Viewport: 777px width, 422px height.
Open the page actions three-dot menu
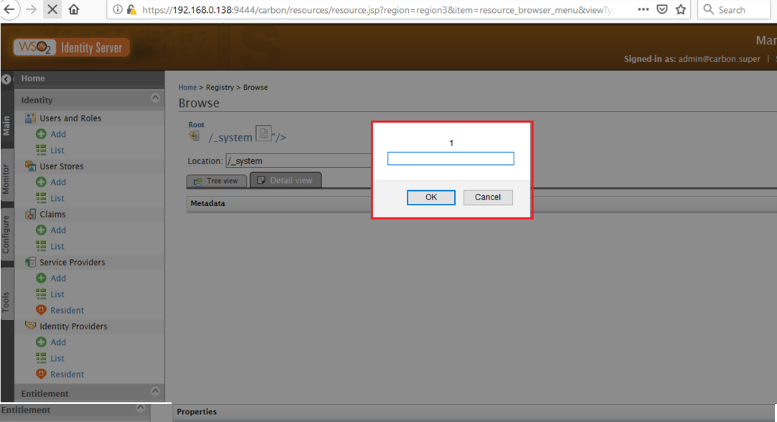coord(644,9)
